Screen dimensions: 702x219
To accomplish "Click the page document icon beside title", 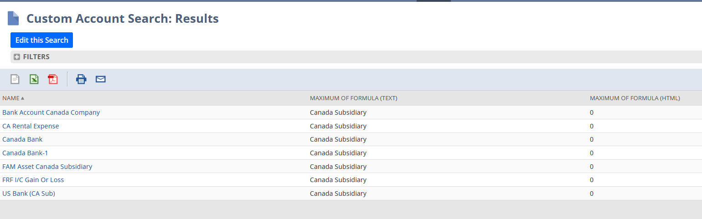I will pos(14,18).
